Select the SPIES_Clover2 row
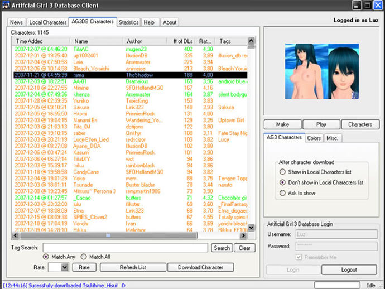 130,217
